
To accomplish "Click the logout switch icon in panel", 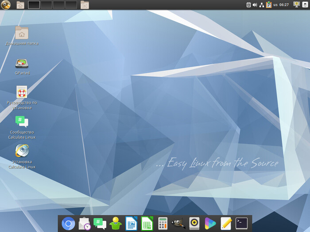I will click(x=305, y=5).
